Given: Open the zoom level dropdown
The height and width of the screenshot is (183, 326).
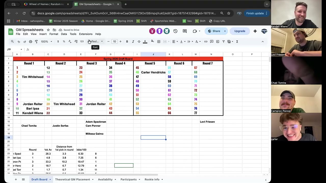Looking at the screenshot, I should (47, 41).
